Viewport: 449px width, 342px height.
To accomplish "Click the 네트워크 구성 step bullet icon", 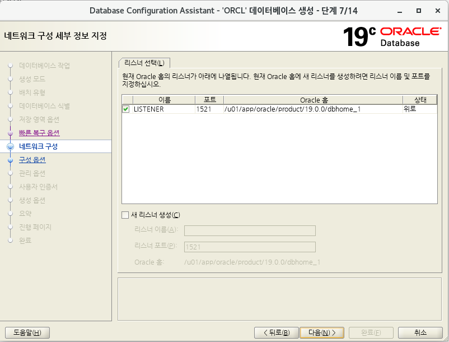I will click(10, 146).
